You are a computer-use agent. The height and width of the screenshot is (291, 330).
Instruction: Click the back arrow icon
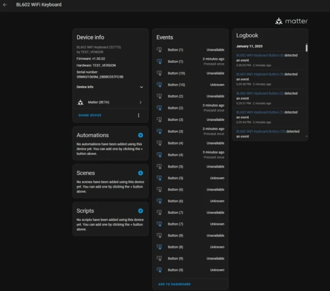[x=5, y=5]
